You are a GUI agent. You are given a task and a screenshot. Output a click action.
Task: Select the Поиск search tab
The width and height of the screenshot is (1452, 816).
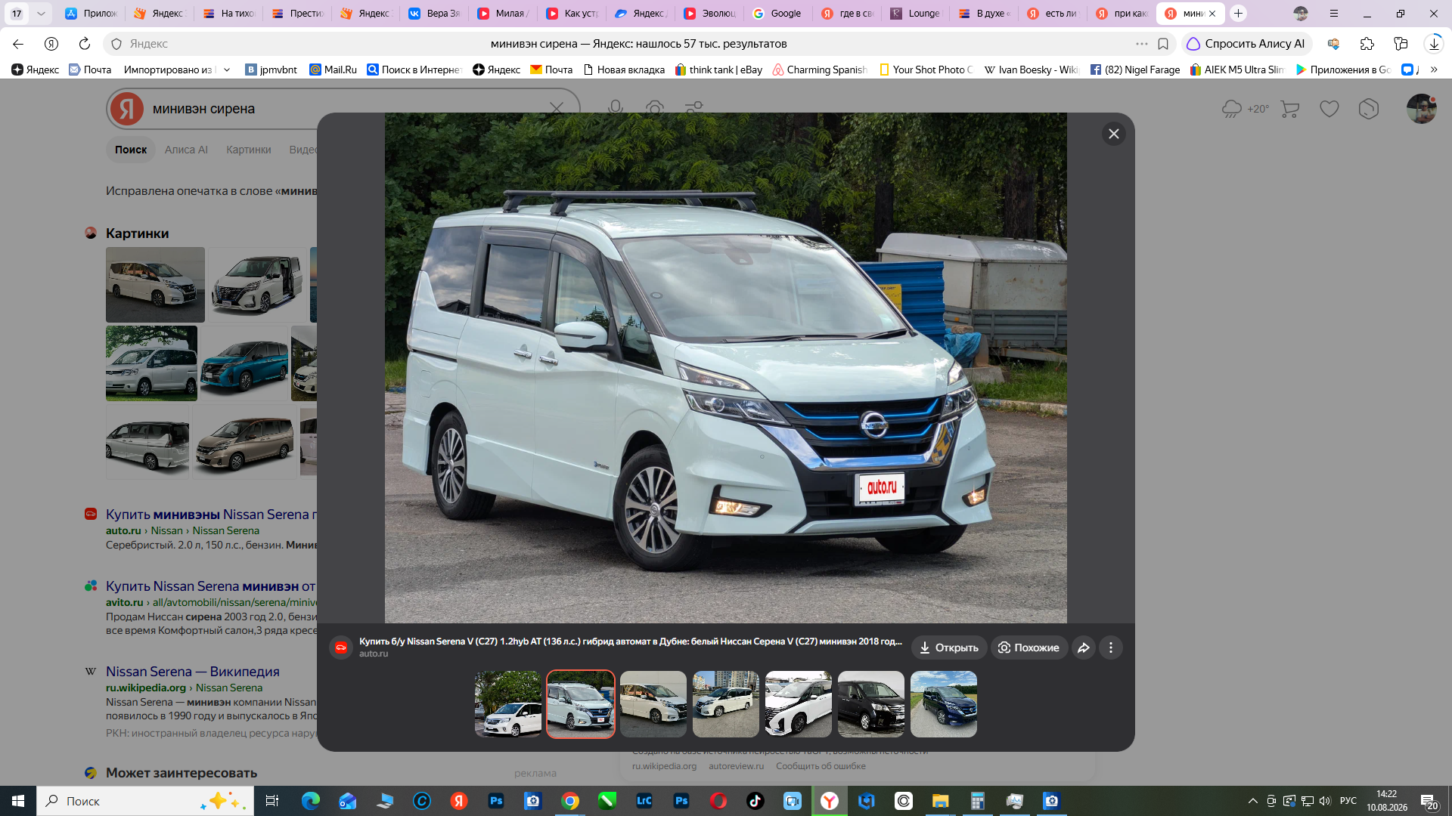point(131,150)
